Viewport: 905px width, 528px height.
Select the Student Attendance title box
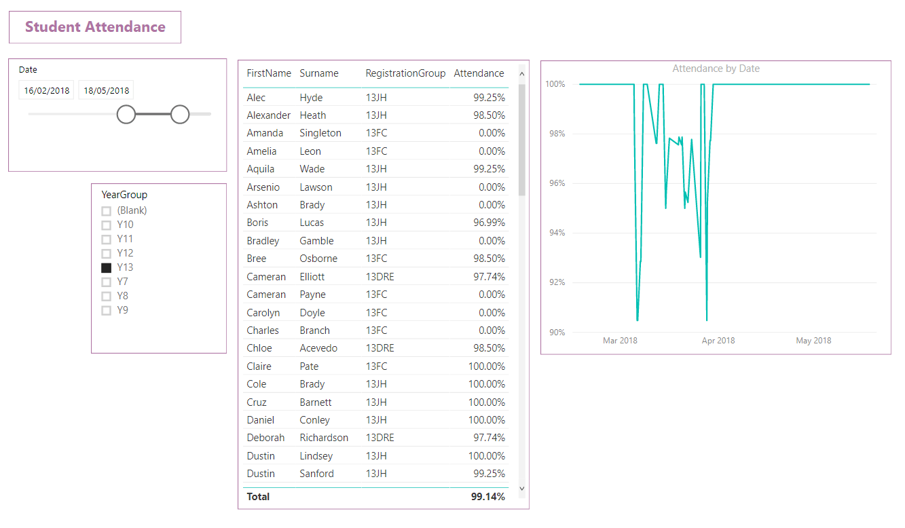pyautogui.click(x=95, y=27)
